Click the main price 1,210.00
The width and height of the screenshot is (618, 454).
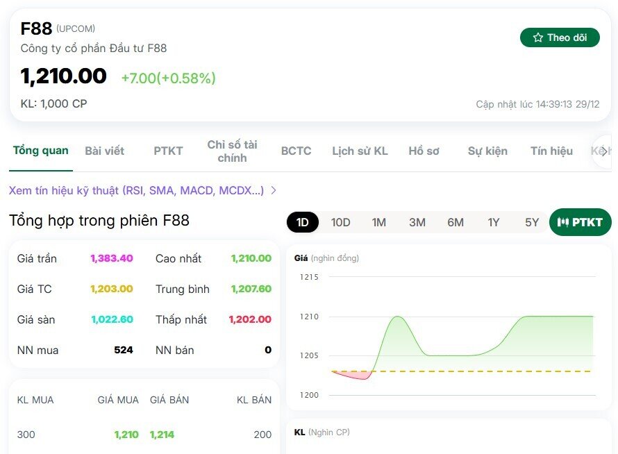(x=63, y=76)
